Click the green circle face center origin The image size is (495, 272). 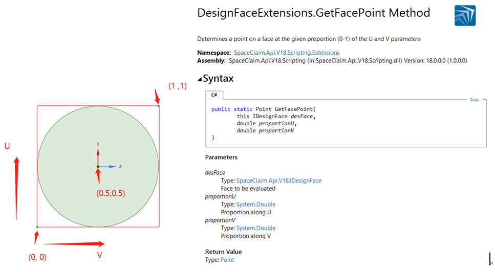pos(98,167)
